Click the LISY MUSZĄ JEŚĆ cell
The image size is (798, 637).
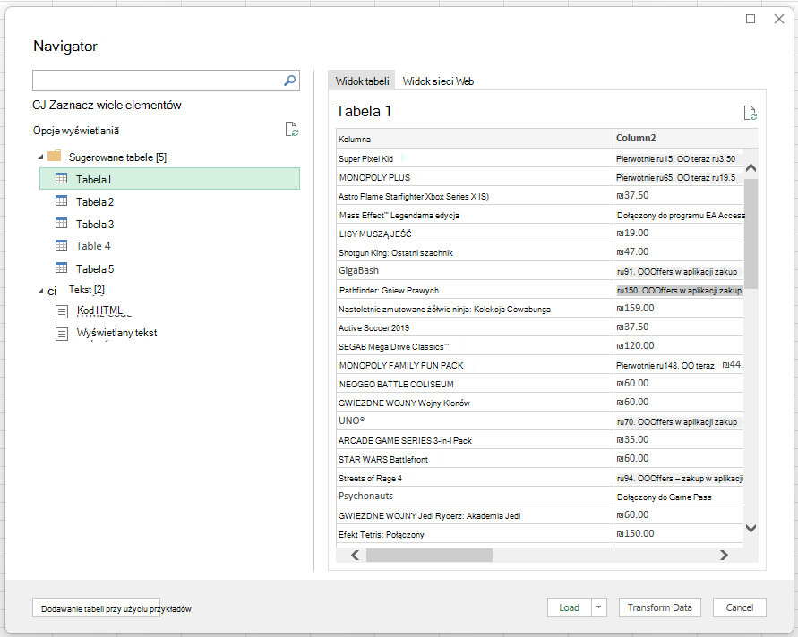(x=475, y=234)
